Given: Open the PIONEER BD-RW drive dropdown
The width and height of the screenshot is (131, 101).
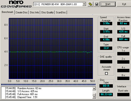Looking at the screenshot, I should click(x=60, y=4).
